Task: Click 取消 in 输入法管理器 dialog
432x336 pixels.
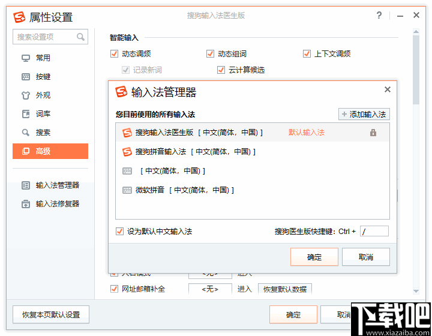Action: pos(366,257)
